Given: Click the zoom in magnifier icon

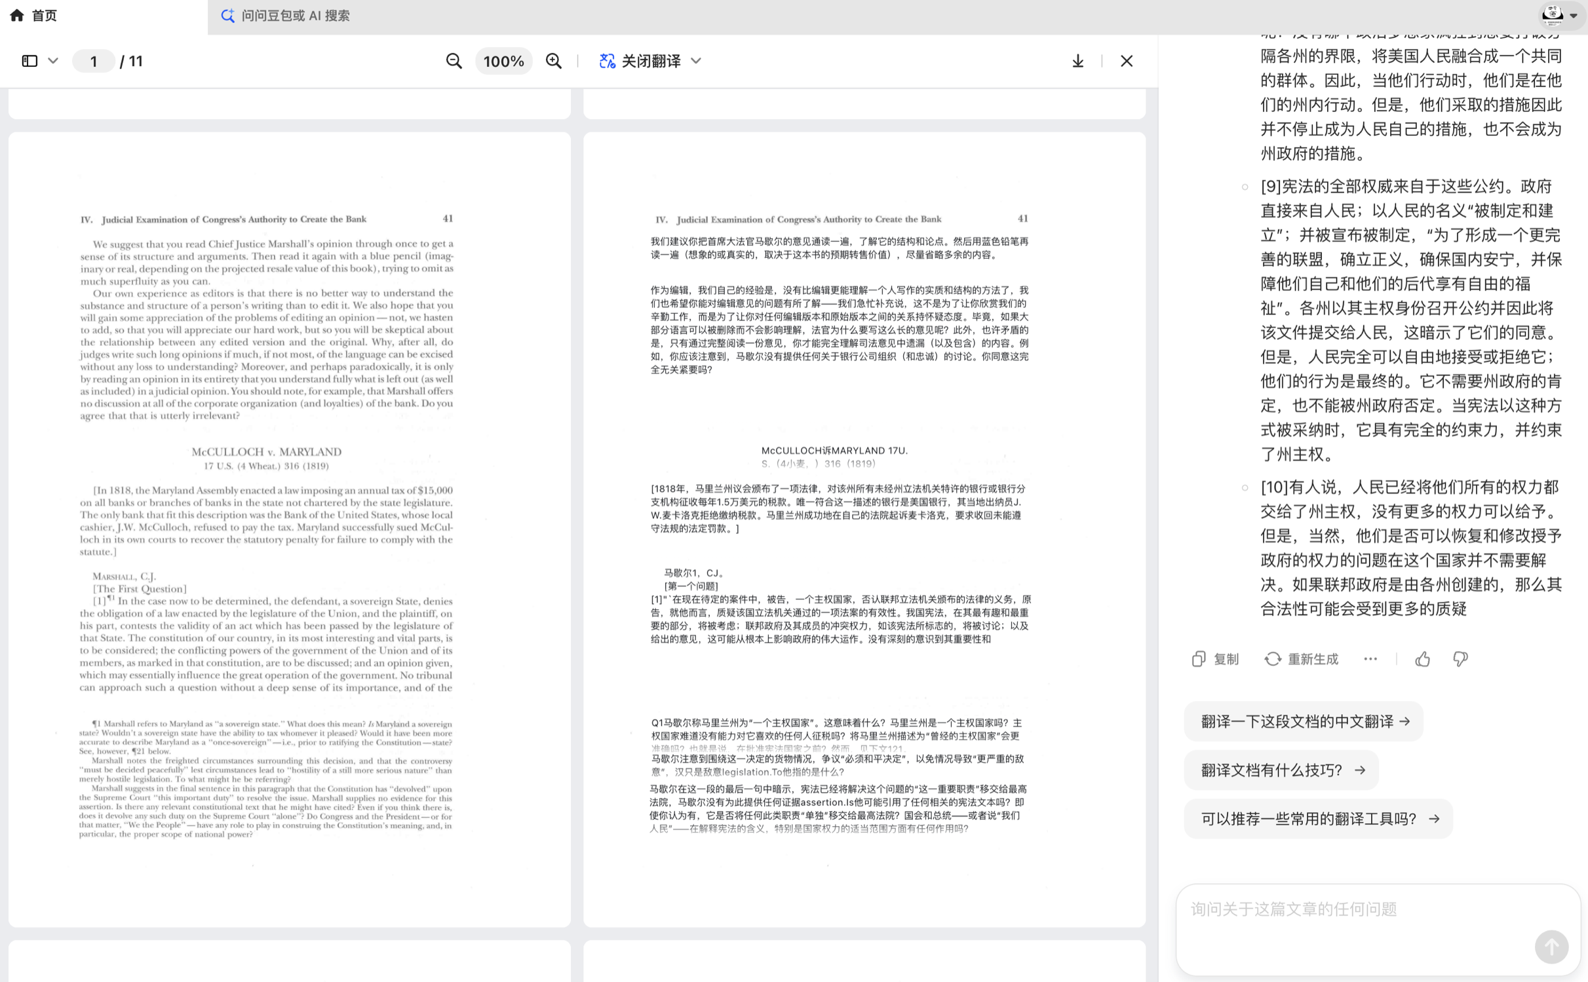Looking at the screenshot, I should click(554, 61).
